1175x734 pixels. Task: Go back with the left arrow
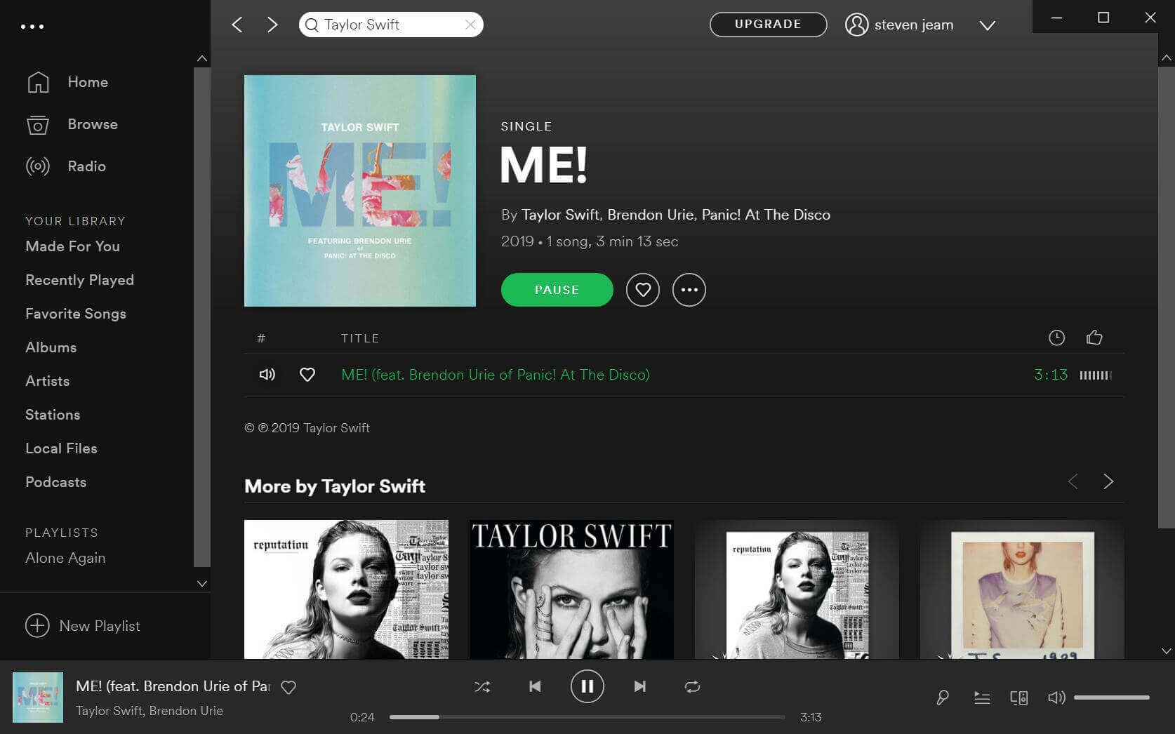237,25
